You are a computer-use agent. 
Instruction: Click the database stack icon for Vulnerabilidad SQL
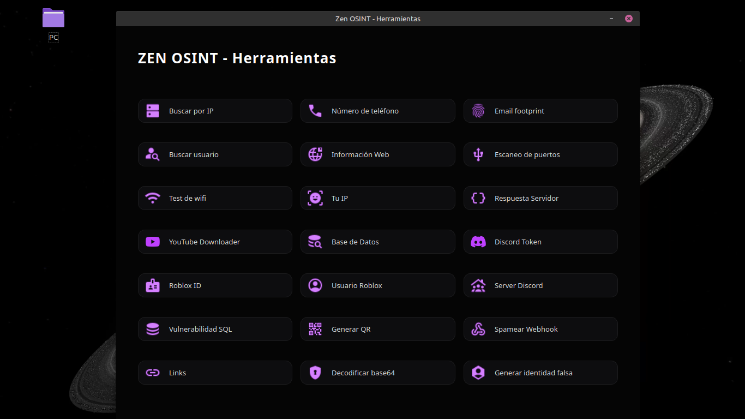tap(153, 329)
